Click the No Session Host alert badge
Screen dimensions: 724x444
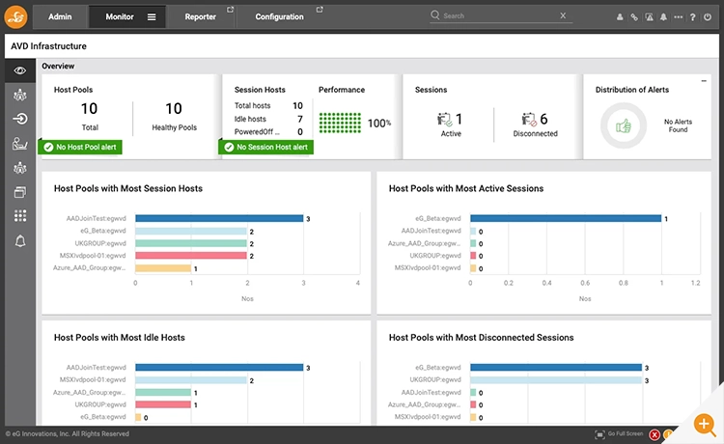[266, 147]
